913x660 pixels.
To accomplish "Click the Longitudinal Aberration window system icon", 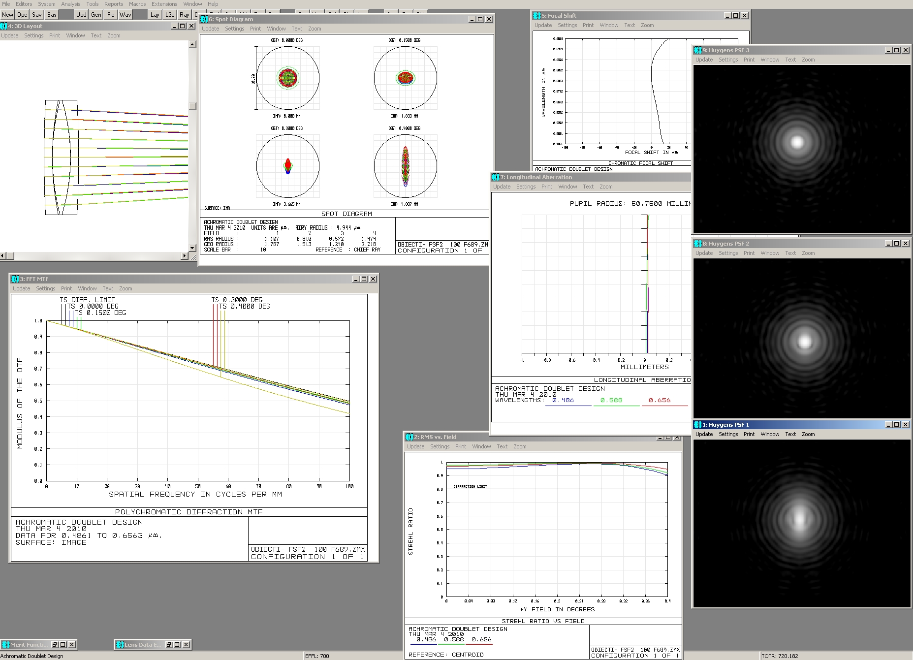I will point(496,177).
